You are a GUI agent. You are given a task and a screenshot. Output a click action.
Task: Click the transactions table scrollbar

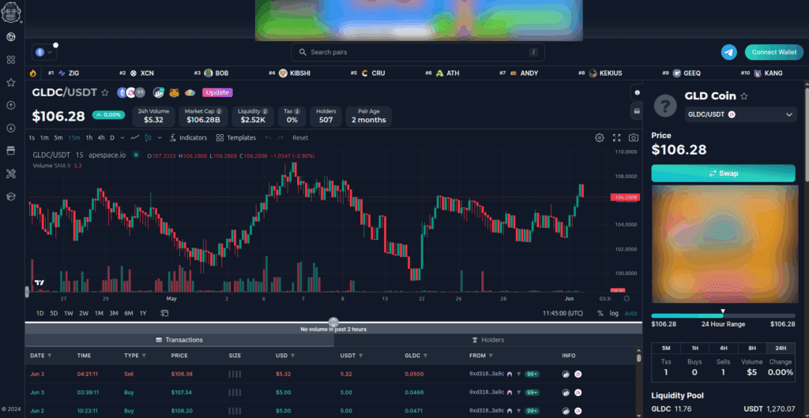coord(638,357)
